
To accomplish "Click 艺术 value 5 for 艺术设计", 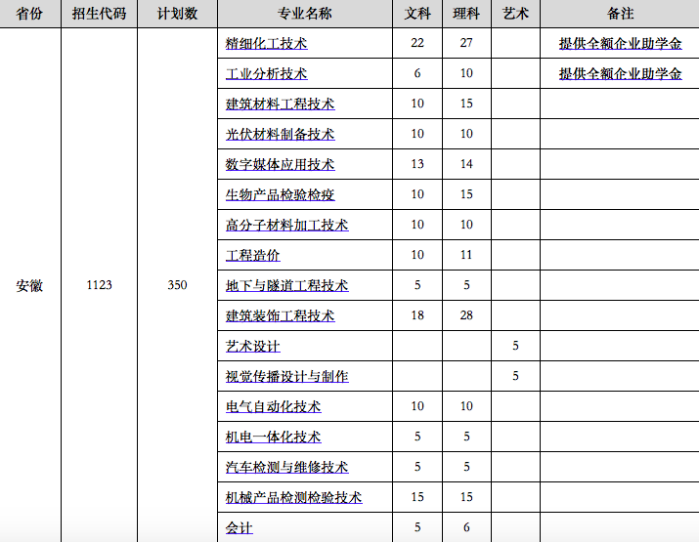I will coord(515,346).
